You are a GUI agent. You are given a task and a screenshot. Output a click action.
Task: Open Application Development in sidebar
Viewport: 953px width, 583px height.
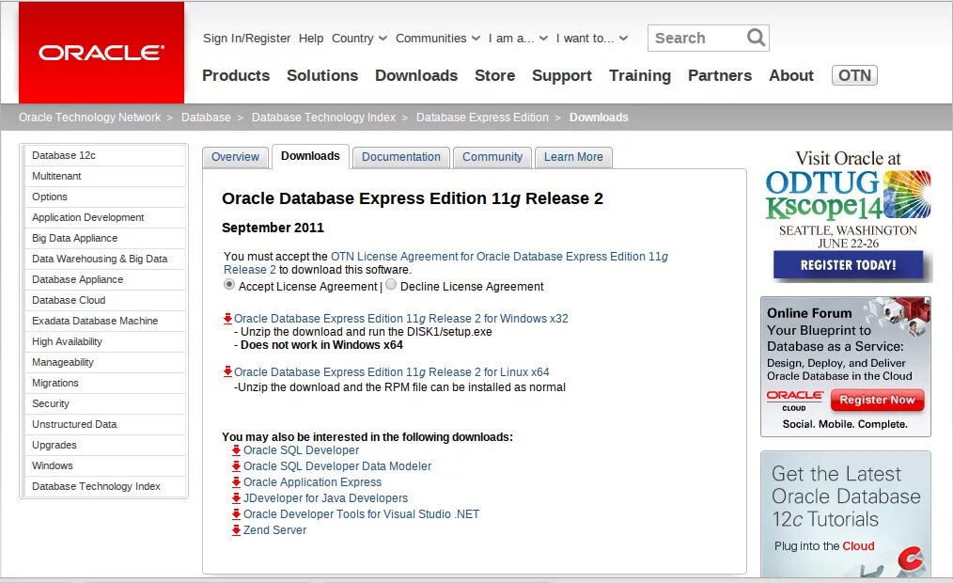(x=104, y=217)
